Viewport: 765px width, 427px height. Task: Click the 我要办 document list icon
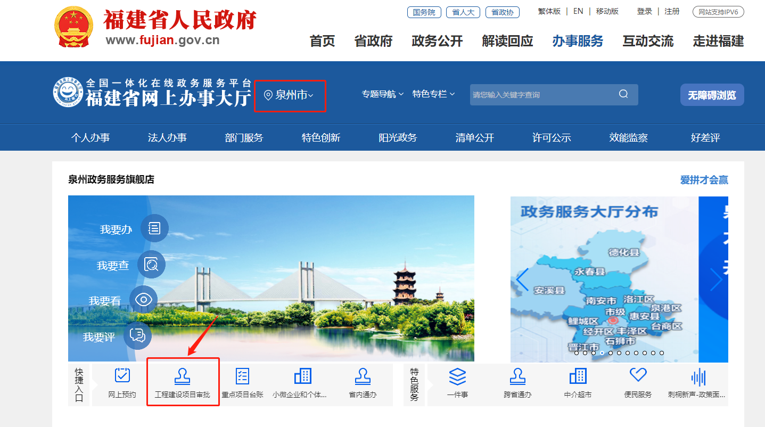click(x=154, y=228)
